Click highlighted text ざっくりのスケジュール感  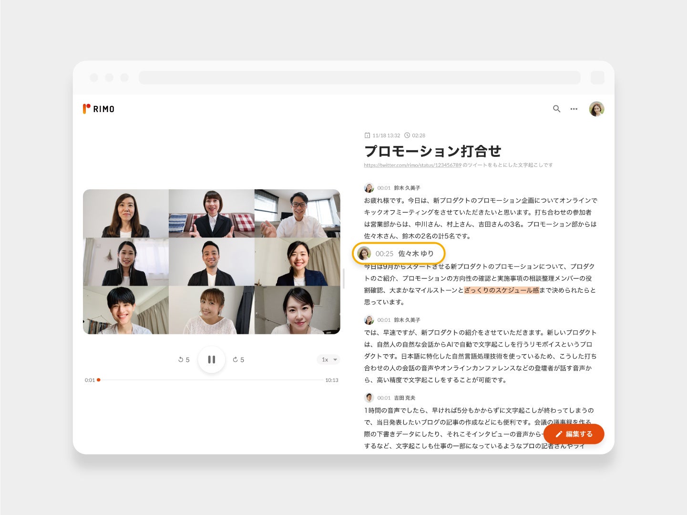coord(502,290)
